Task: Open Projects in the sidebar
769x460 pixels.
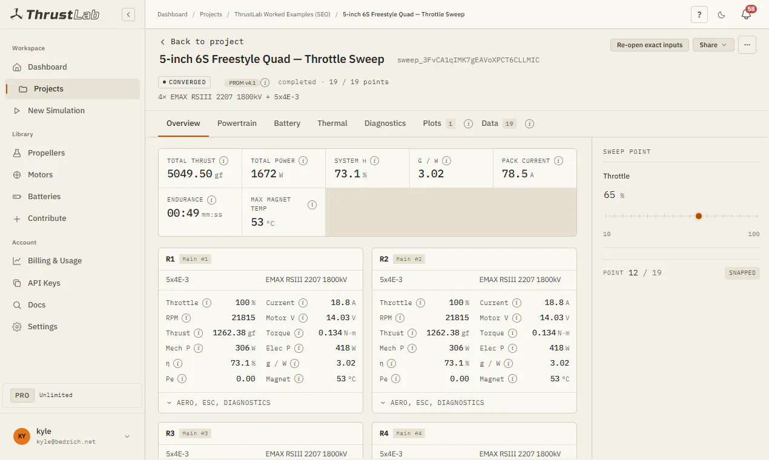Action: tap(73, 89)
